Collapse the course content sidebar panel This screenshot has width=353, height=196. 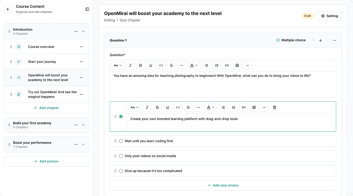[87, 9]
